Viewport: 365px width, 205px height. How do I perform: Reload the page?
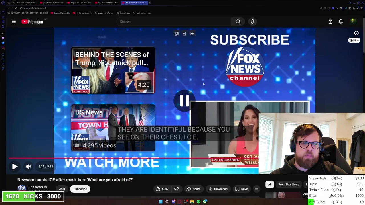click(16, 8)
